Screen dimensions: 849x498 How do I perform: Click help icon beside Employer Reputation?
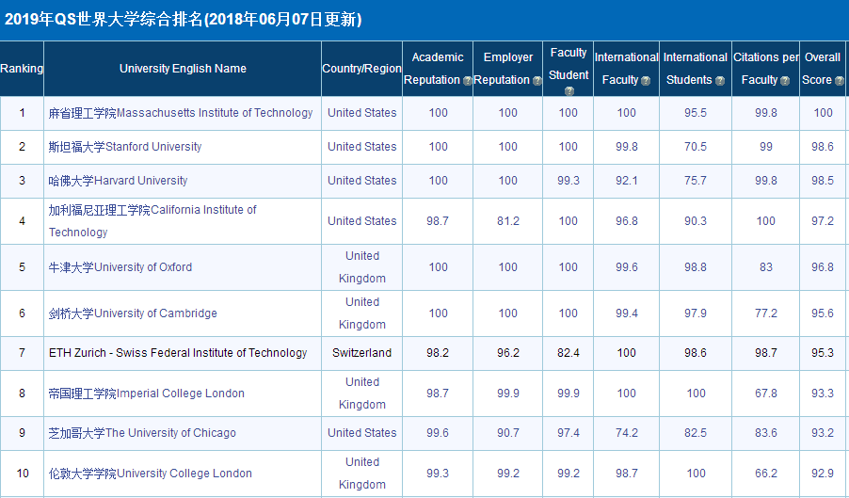(537, 81)
